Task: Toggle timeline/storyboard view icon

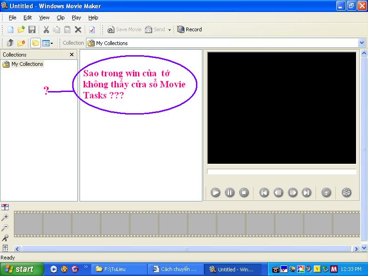Action: tap(5, 207)
